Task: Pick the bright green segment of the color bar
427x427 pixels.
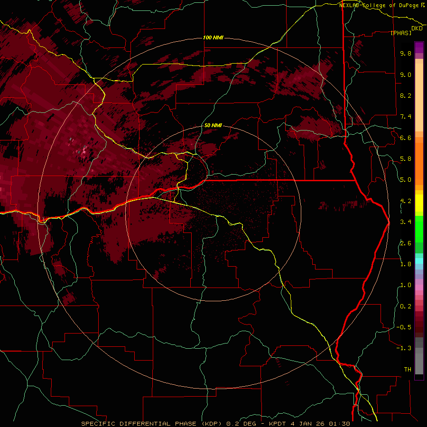Action: tap(419, 229)
